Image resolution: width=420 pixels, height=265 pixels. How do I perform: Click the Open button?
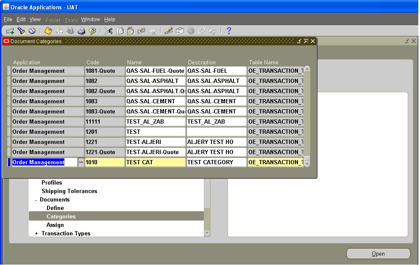point(378,254)
